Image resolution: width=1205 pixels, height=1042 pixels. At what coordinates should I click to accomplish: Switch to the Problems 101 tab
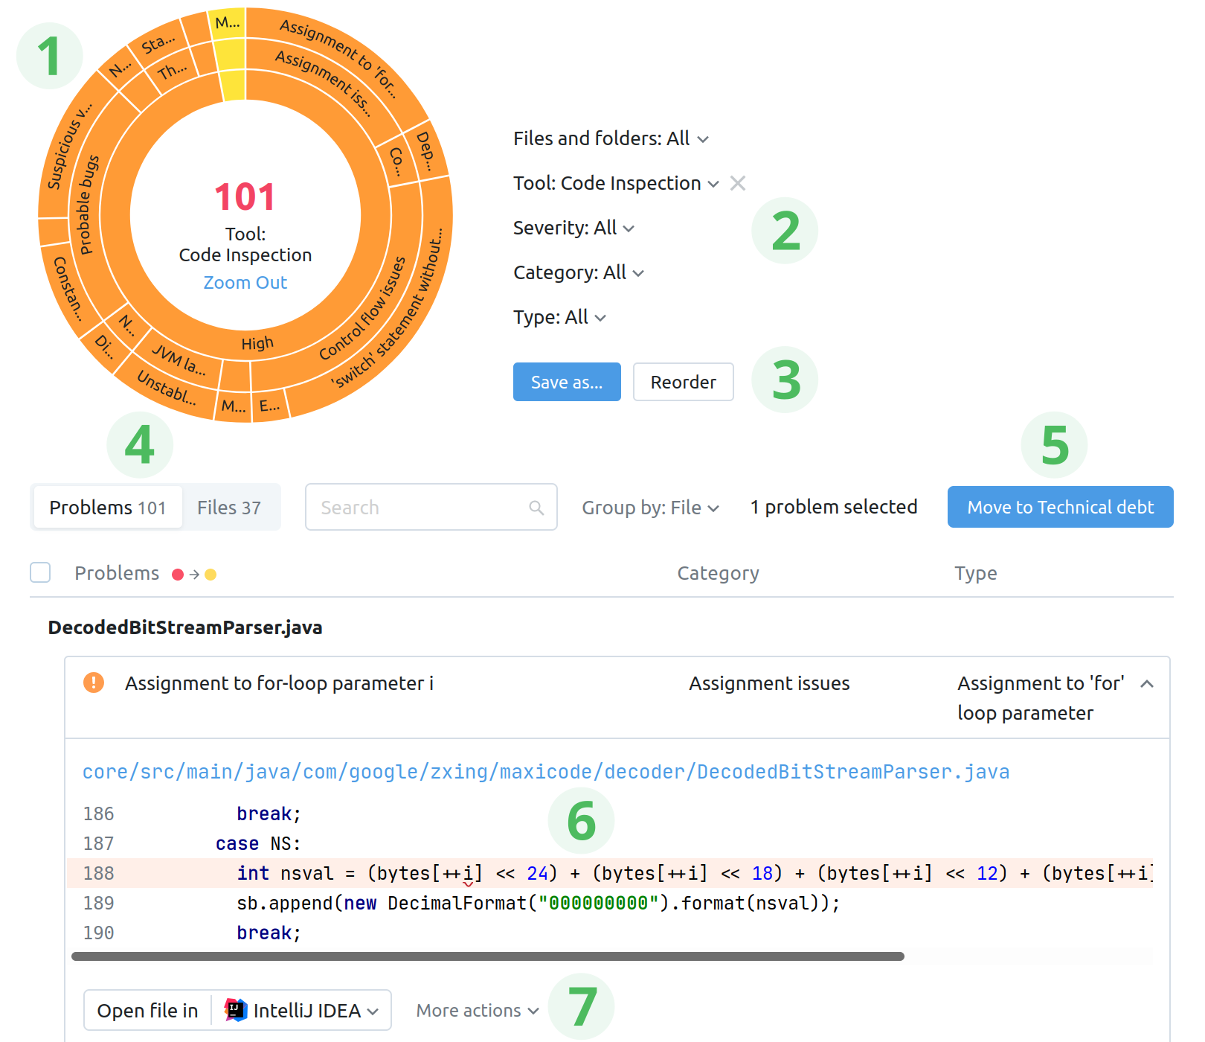(108, 508)
